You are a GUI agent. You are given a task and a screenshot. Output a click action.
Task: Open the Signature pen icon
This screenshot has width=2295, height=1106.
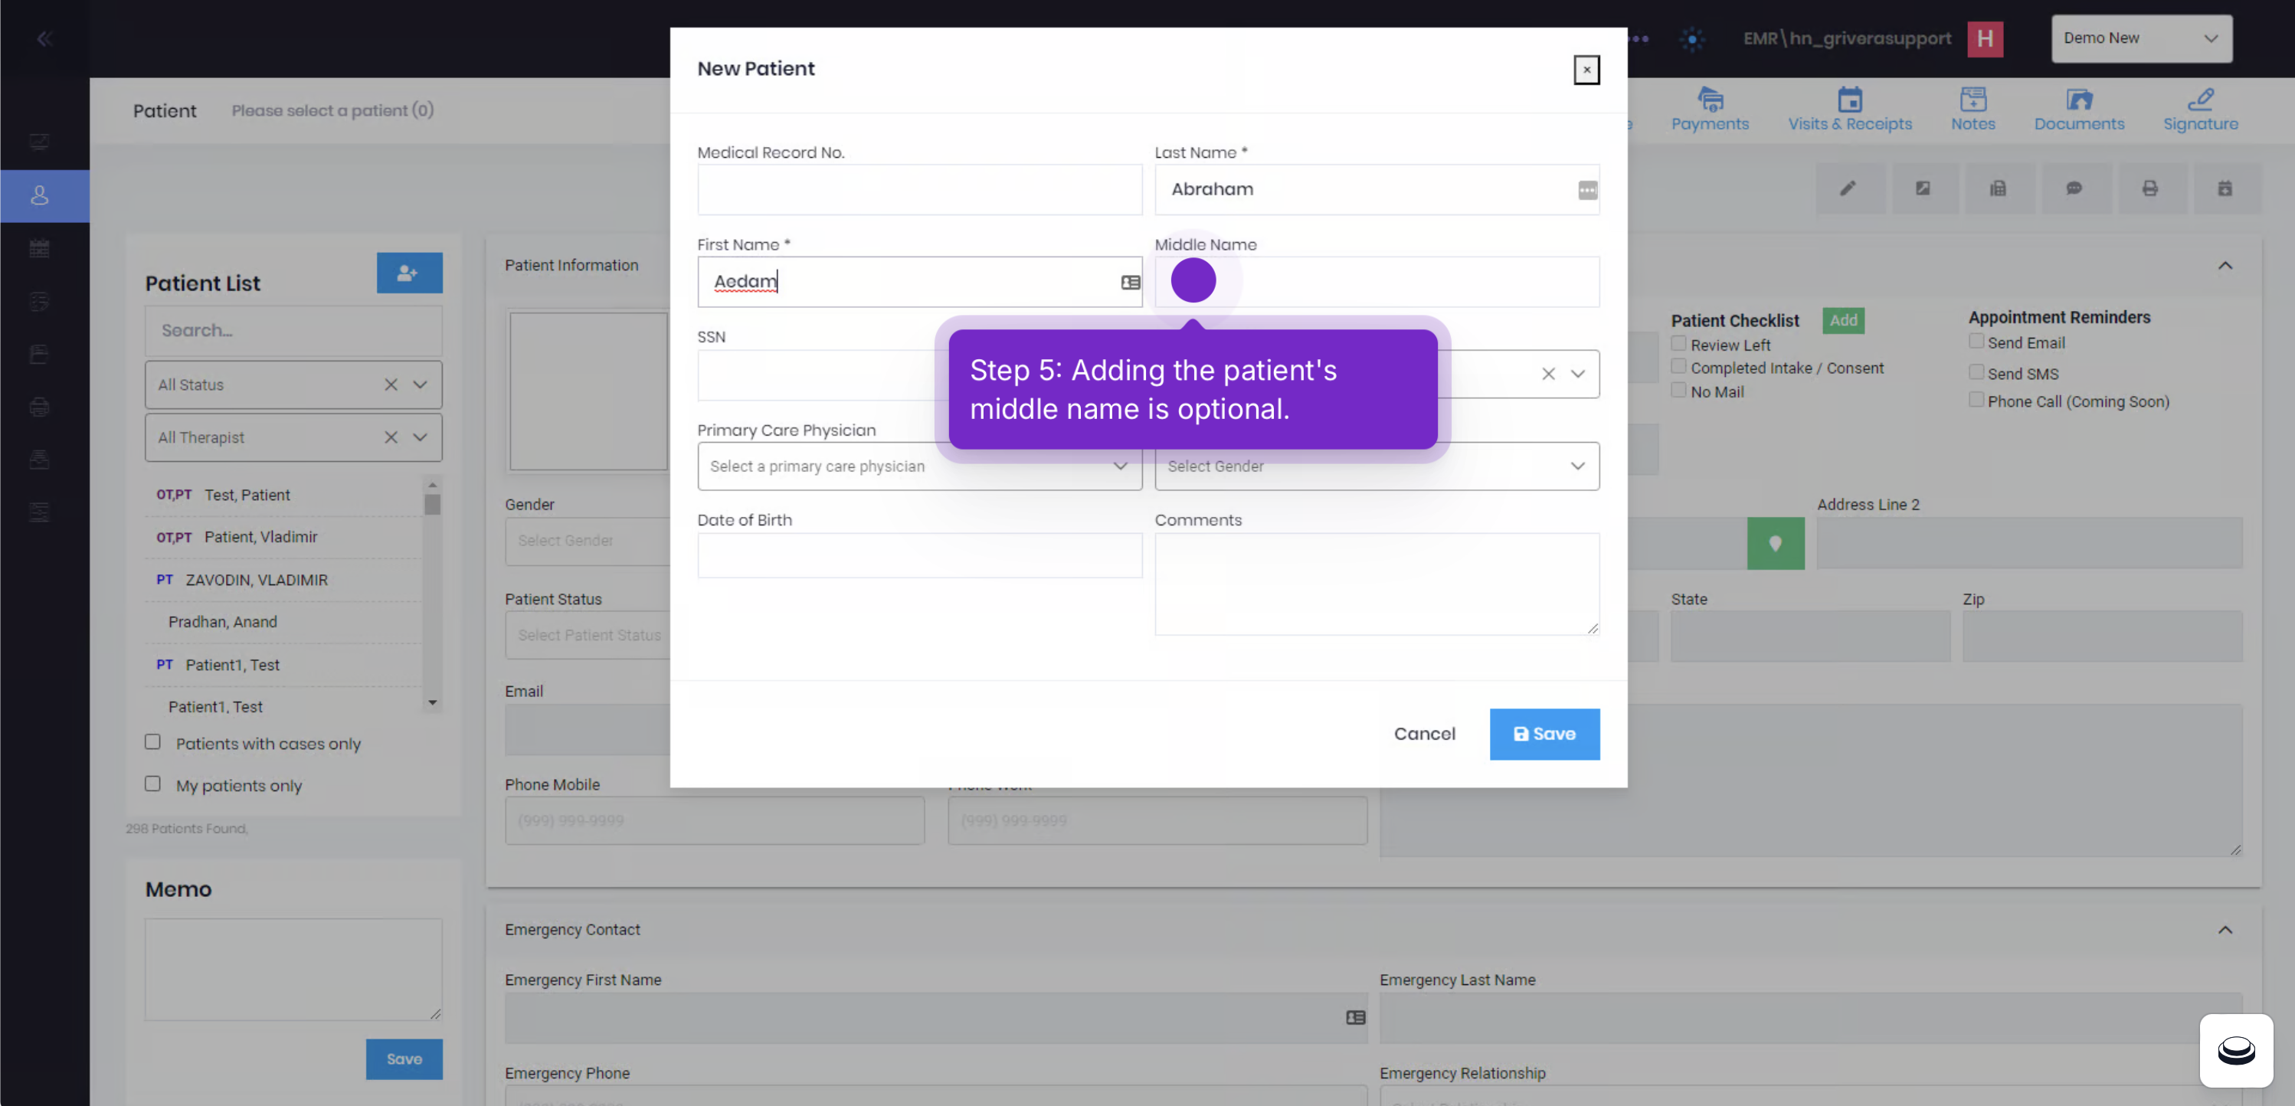[2200, 99]
